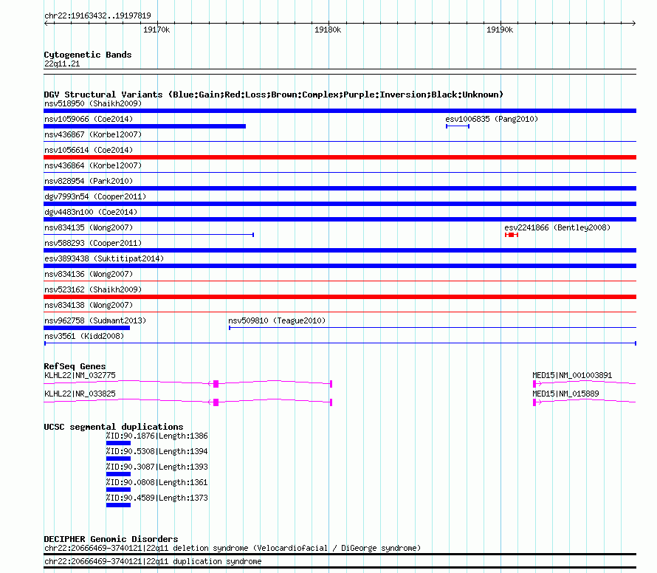The width and height of the screenshot is (657, 573).
Task: Open the 22q11 duplication syndrome entry
Action: 153,562
